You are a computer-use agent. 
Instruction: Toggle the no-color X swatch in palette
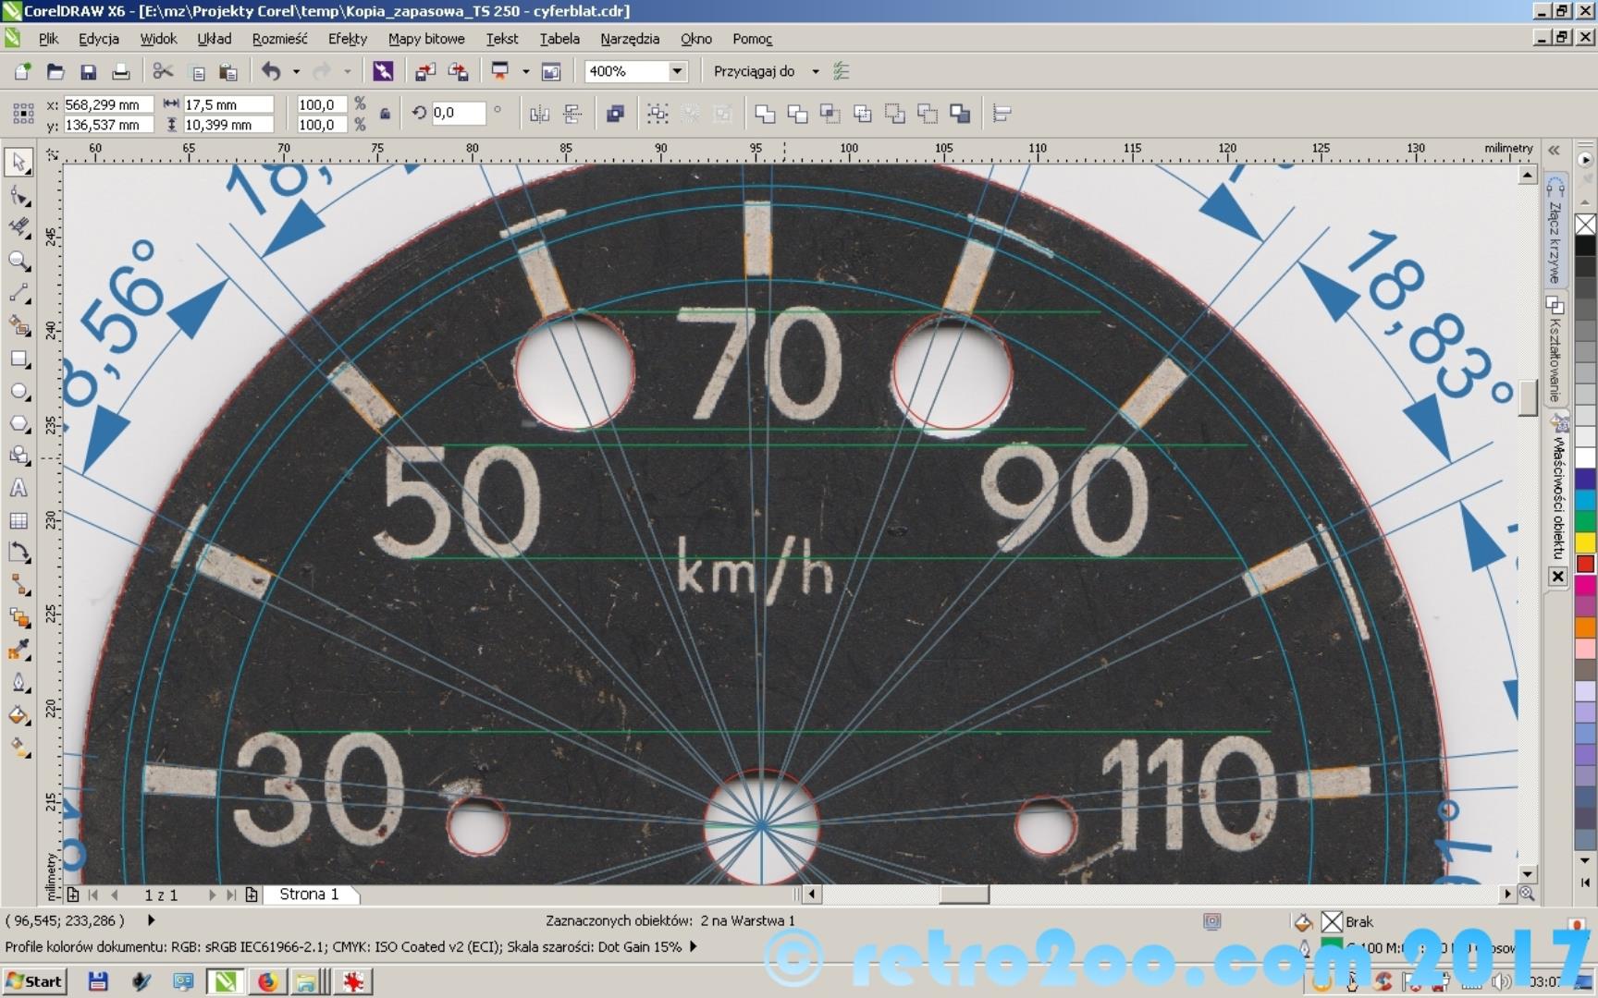coord(1585,225)
